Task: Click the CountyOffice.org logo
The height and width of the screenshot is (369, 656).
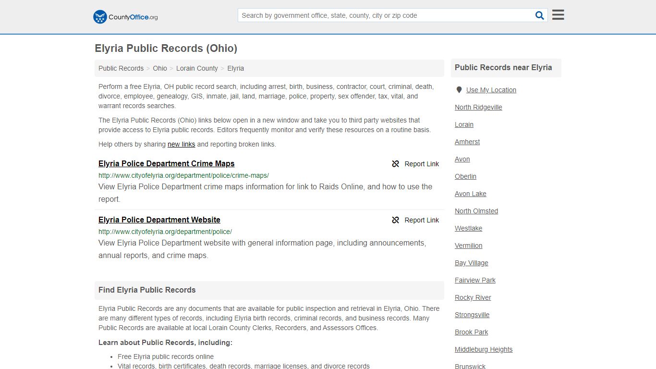Action: coord(125,17)
